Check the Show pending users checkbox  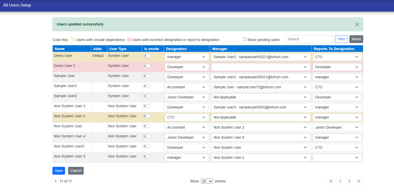245,39
